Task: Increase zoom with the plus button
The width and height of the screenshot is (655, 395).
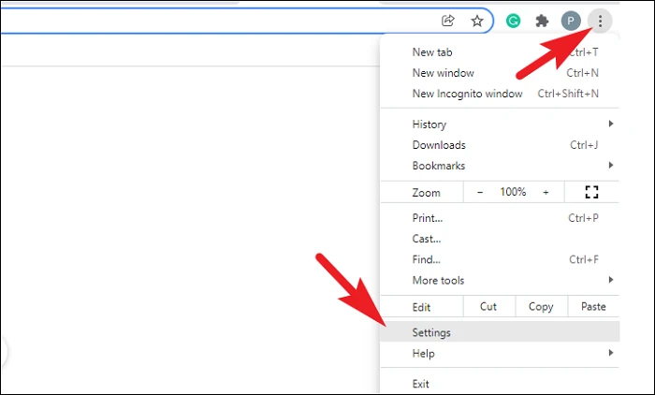Action: (x=546, y=192)
